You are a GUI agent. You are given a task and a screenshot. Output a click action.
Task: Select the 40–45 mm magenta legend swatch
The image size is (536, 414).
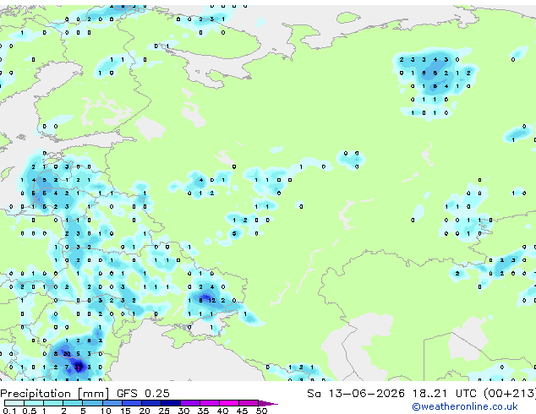coord(229,403)
